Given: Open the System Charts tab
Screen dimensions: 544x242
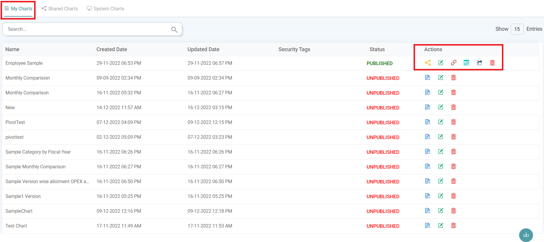Looking at the screenshot, I should pyautogui.click(x=106, y=9).
